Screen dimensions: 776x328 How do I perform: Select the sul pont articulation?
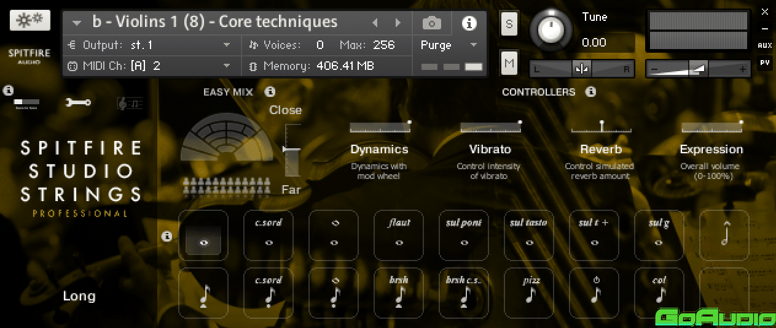[x=464, y=235]
